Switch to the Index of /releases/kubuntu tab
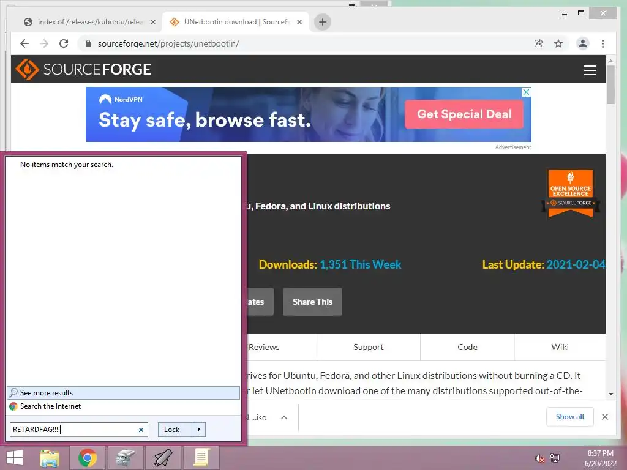The image size is (627, 470). pyautogui.click(x=89, y=22)
